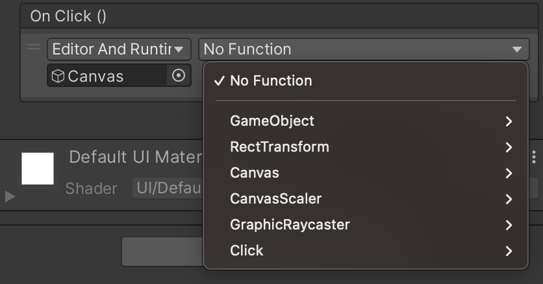Viewport: 543px width, 284px height.
Task: Click the wide button below the material
Action: coord(162,252)
